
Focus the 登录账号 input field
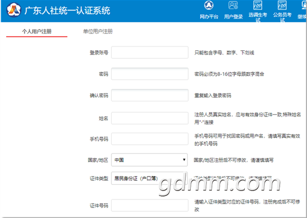(150, 52)
